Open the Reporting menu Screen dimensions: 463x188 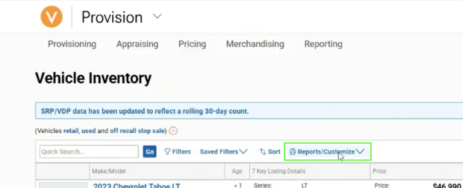(323, 44)
